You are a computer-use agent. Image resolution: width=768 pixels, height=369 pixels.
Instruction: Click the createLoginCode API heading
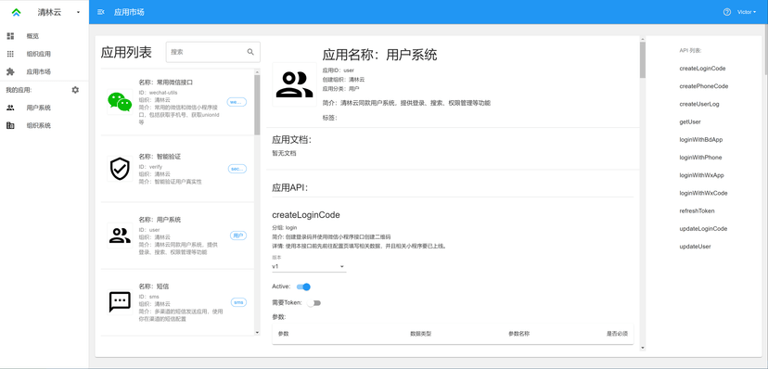[x=306, y=215]
